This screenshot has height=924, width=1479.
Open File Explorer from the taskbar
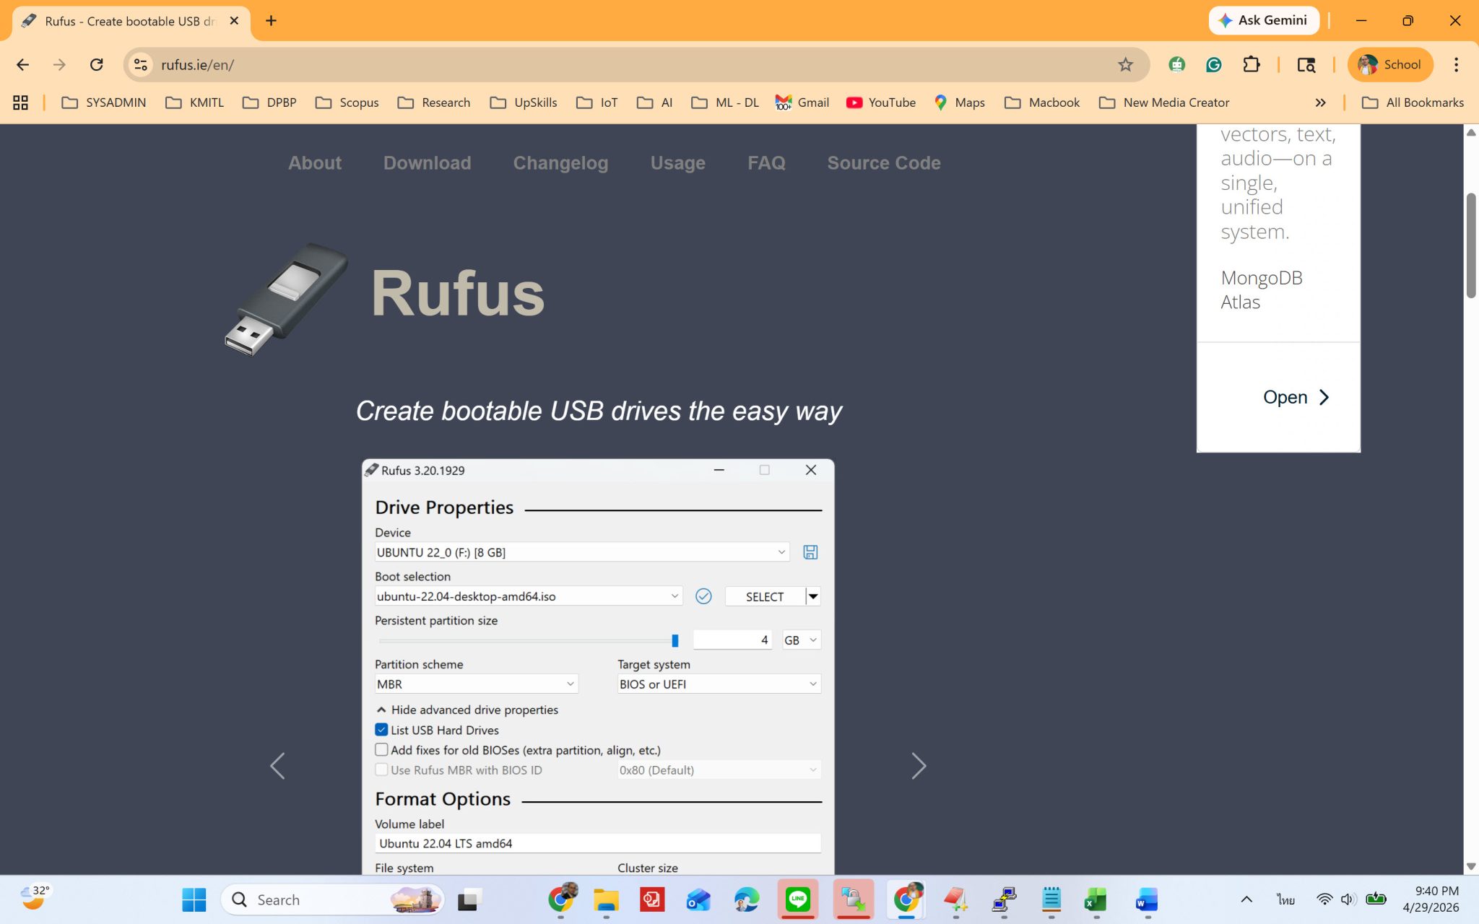pos(606,899)
